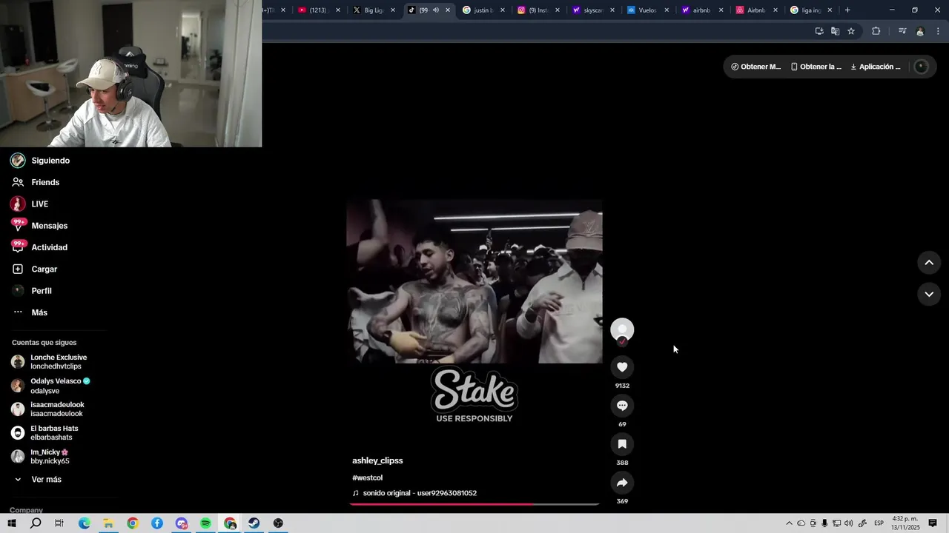Open the translate page icon
The width and height of the screenshot is (949, 533).
835,31
